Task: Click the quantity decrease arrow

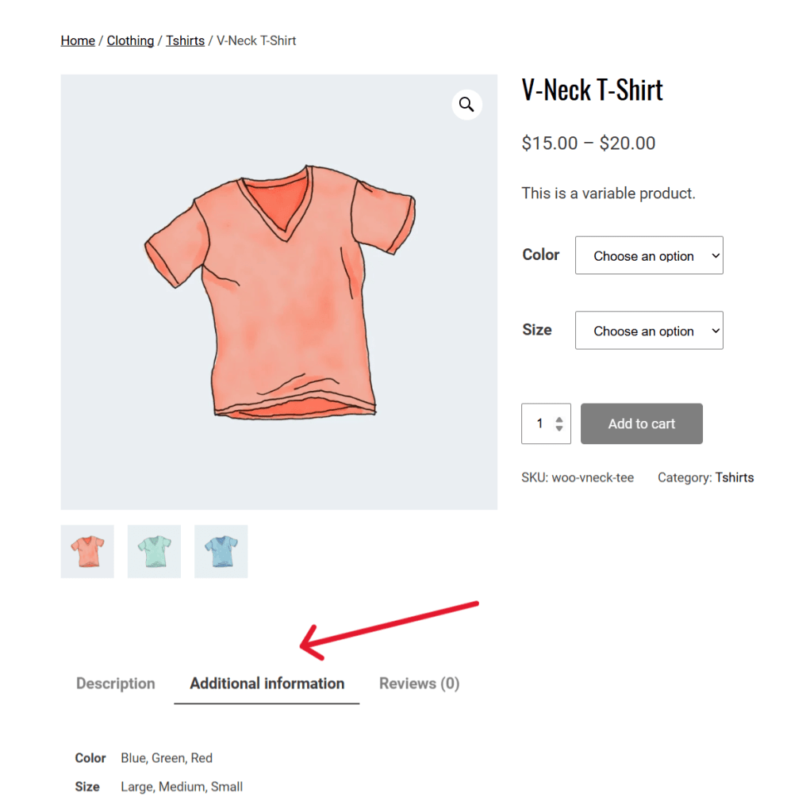Action: click(x=558, y=429)
